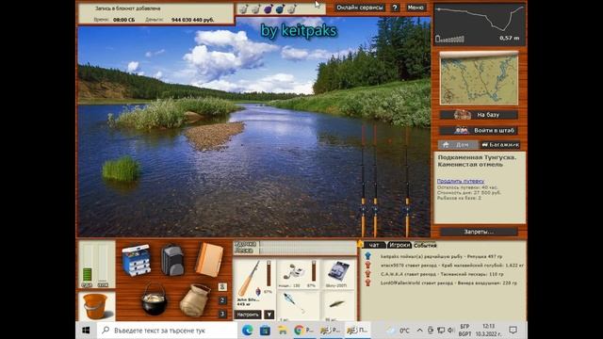Image resolution: width=603 pixels, height=339 pixels.
Task: Click the green food energy bar
Action: coord(88,274)
